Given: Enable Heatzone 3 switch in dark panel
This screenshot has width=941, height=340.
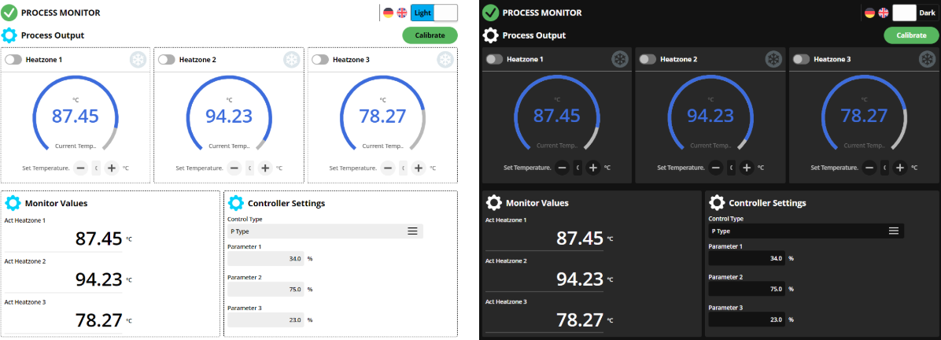Looking at the screenshot, I should [802, 59].
